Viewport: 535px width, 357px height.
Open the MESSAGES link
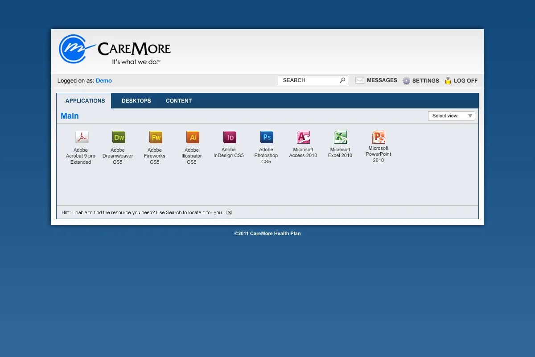tap(382, 80)
